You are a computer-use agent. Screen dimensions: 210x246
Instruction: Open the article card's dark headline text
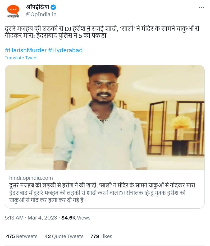click(x=102, y=185)
